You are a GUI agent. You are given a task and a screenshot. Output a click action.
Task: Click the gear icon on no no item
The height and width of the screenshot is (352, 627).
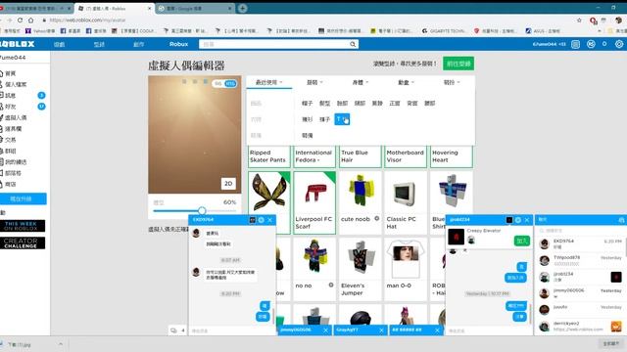pos(331,285)
